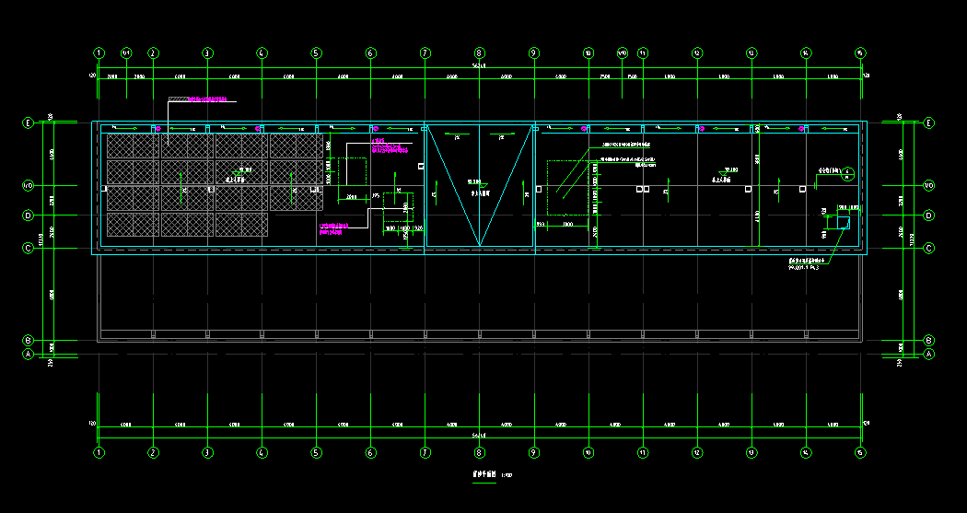Select the top axis bubble labeled 1/1

126,53
